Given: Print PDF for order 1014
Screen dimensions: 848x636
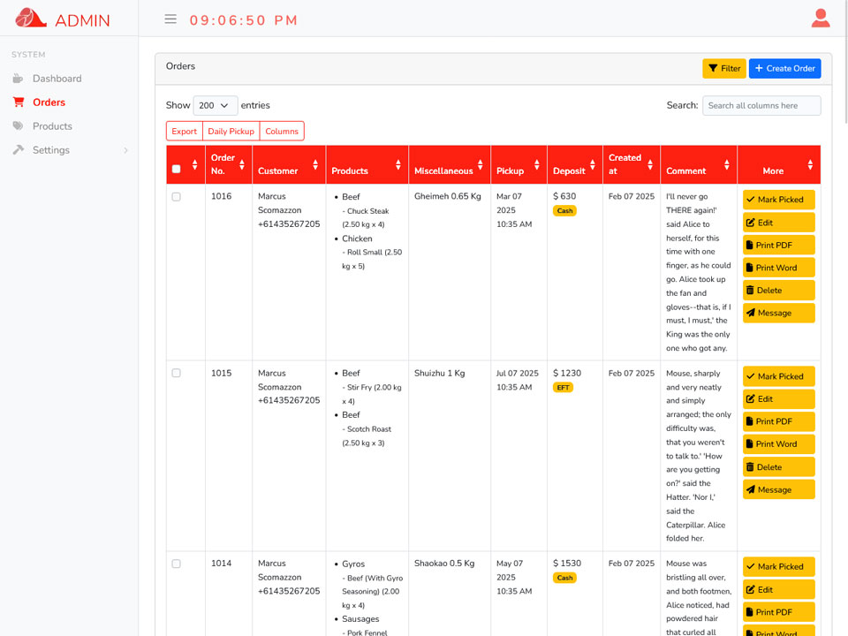Looking at the screenshot, I should coord(779,612).
